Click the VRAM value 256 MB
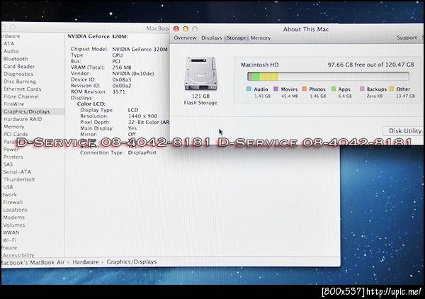This screenshot has height=299, width=425. (x=122, y=67)
